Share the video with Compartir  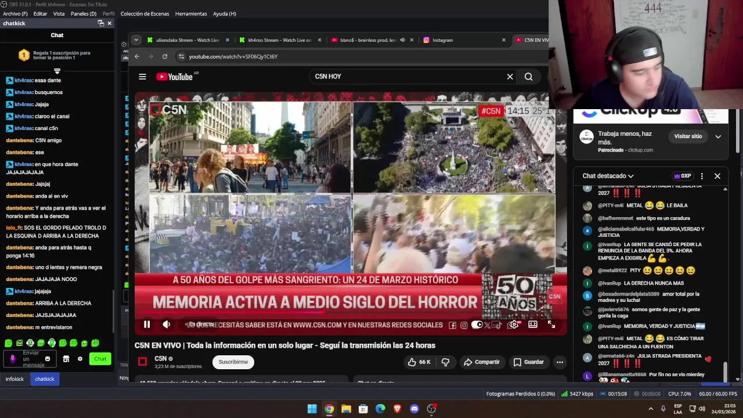tap(481, 362)
